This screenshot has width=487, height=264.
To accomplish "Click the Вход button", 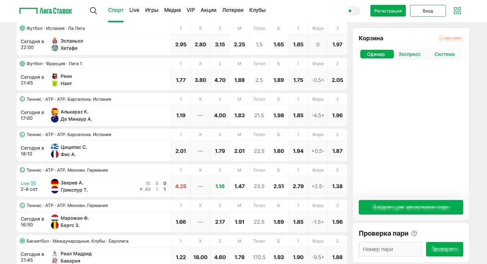I will [x=428, y=11].
